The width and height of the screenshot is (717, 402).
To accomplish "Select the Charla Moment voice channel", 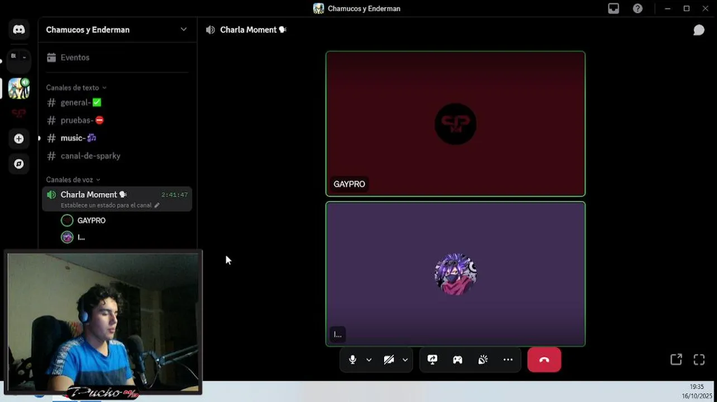I will 117,199.
